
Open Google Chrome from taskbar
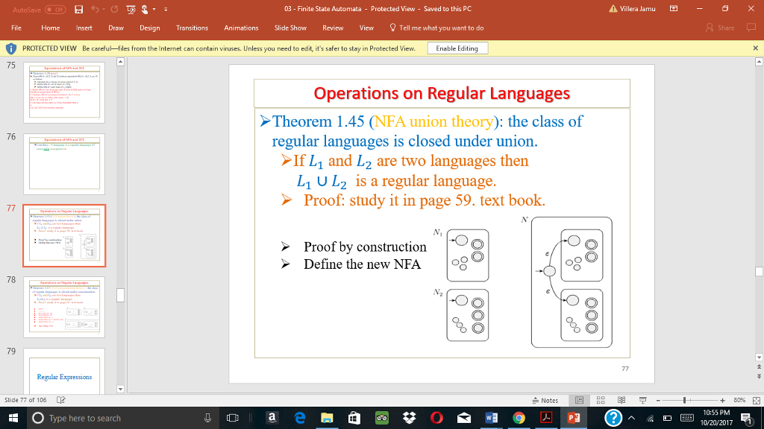pos(519,418)
